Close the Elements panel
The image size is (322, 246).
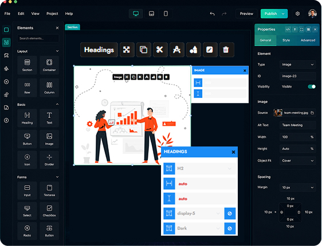click(x=57, y=28)
